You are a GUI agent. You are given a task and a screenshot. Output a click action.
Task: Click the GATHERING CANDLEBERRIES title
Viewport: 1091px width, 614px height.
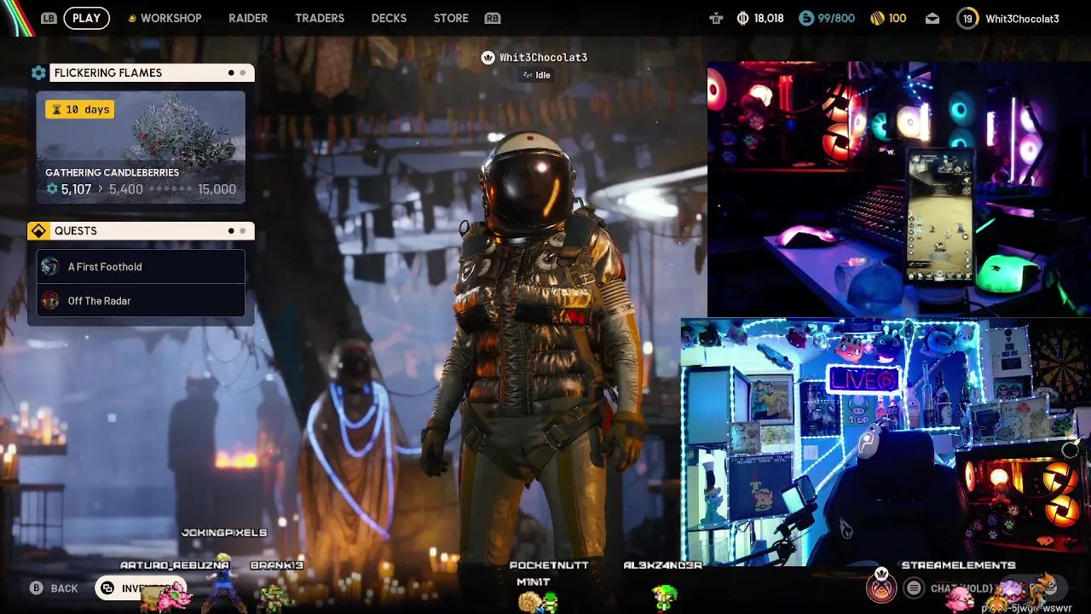click(x=112, y=172)
